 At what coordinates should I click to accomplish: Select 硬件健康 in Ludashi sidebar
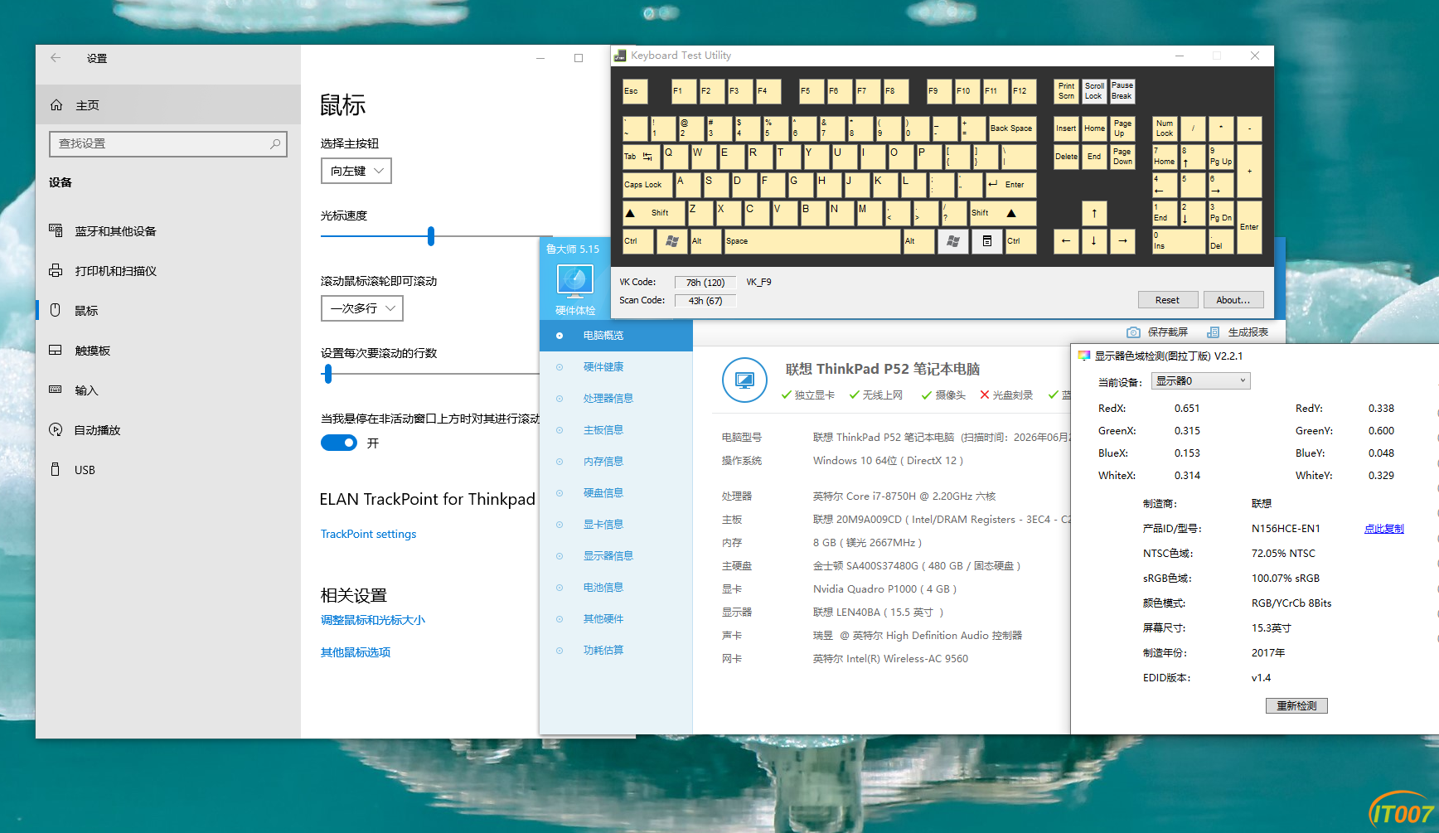[x=616, y=367]
